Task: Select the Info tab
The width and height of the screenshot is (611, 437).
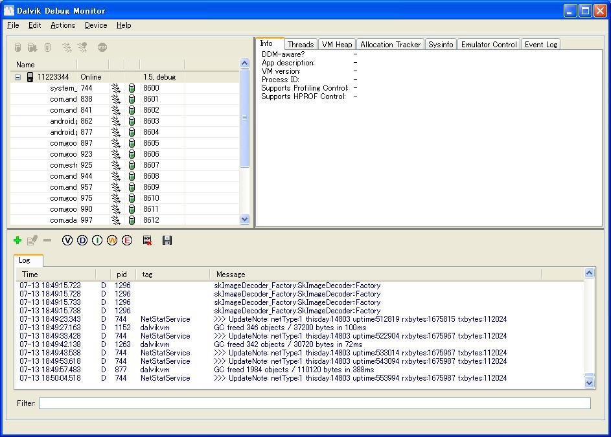Action: click(x=270, y=43)
